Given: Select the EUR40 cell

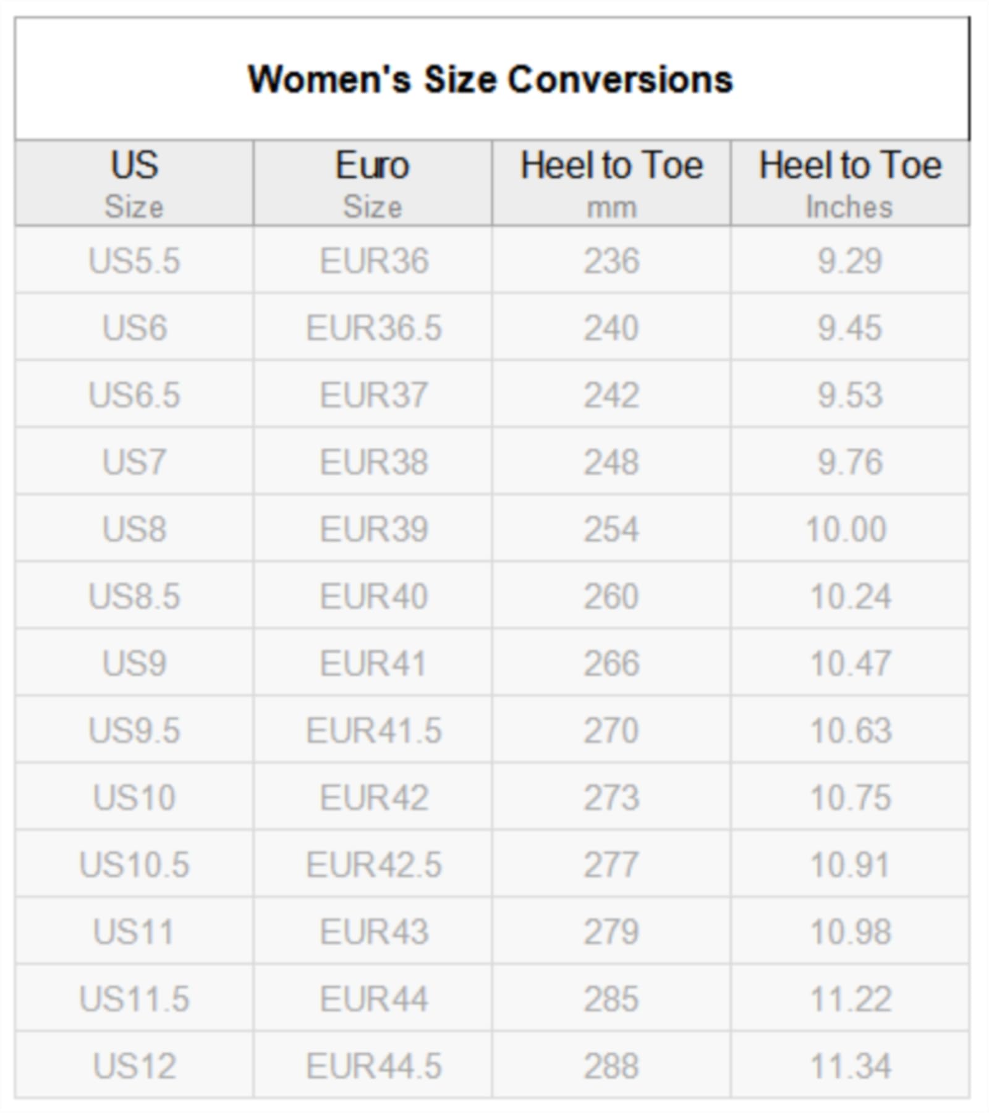Looking at the screenshot, I should (373, 596).
